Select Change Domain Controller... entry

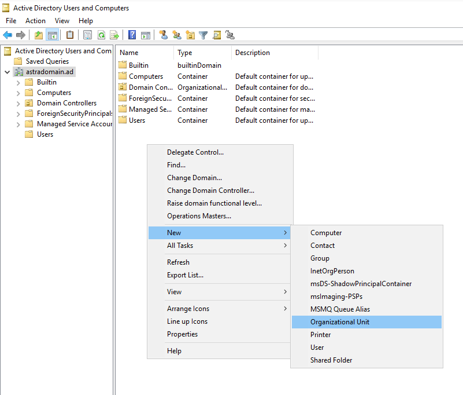tap(220, 190)
